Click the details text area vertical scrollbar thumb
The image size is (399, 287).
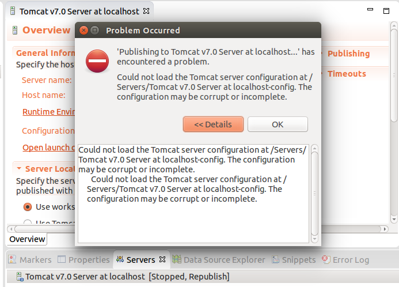pyautogui.click(x=314, y=194)
